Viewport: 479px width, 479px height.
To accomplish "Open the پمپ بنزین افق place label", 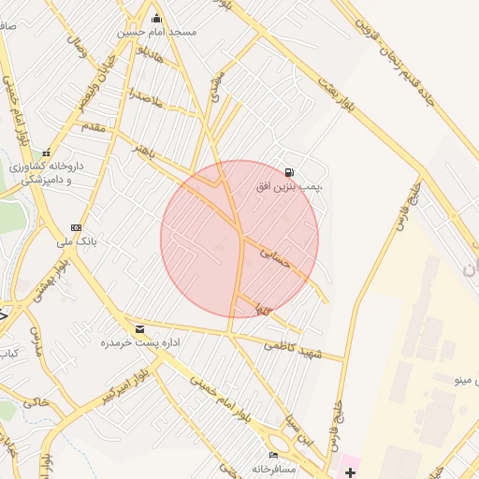I will [x=289, y=187].
